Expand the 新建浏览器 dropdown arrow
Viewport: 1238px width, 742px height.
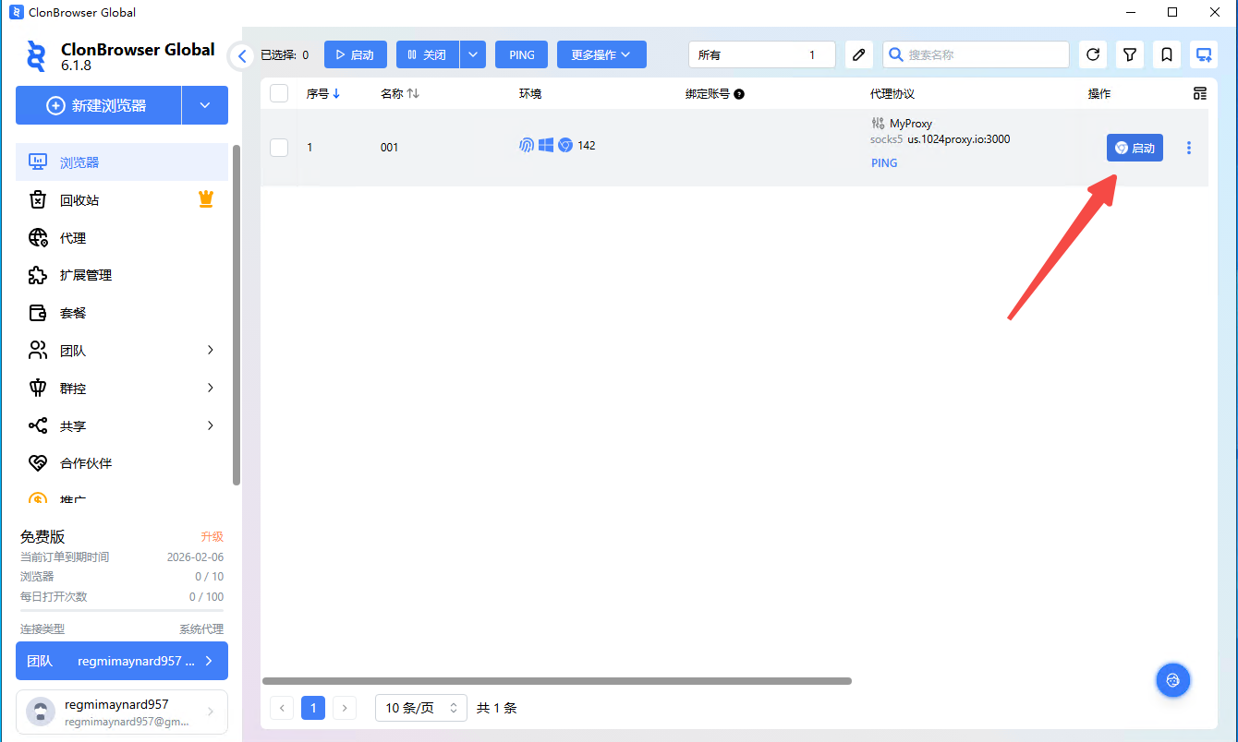pyautogui.click(x=205, y=105)
